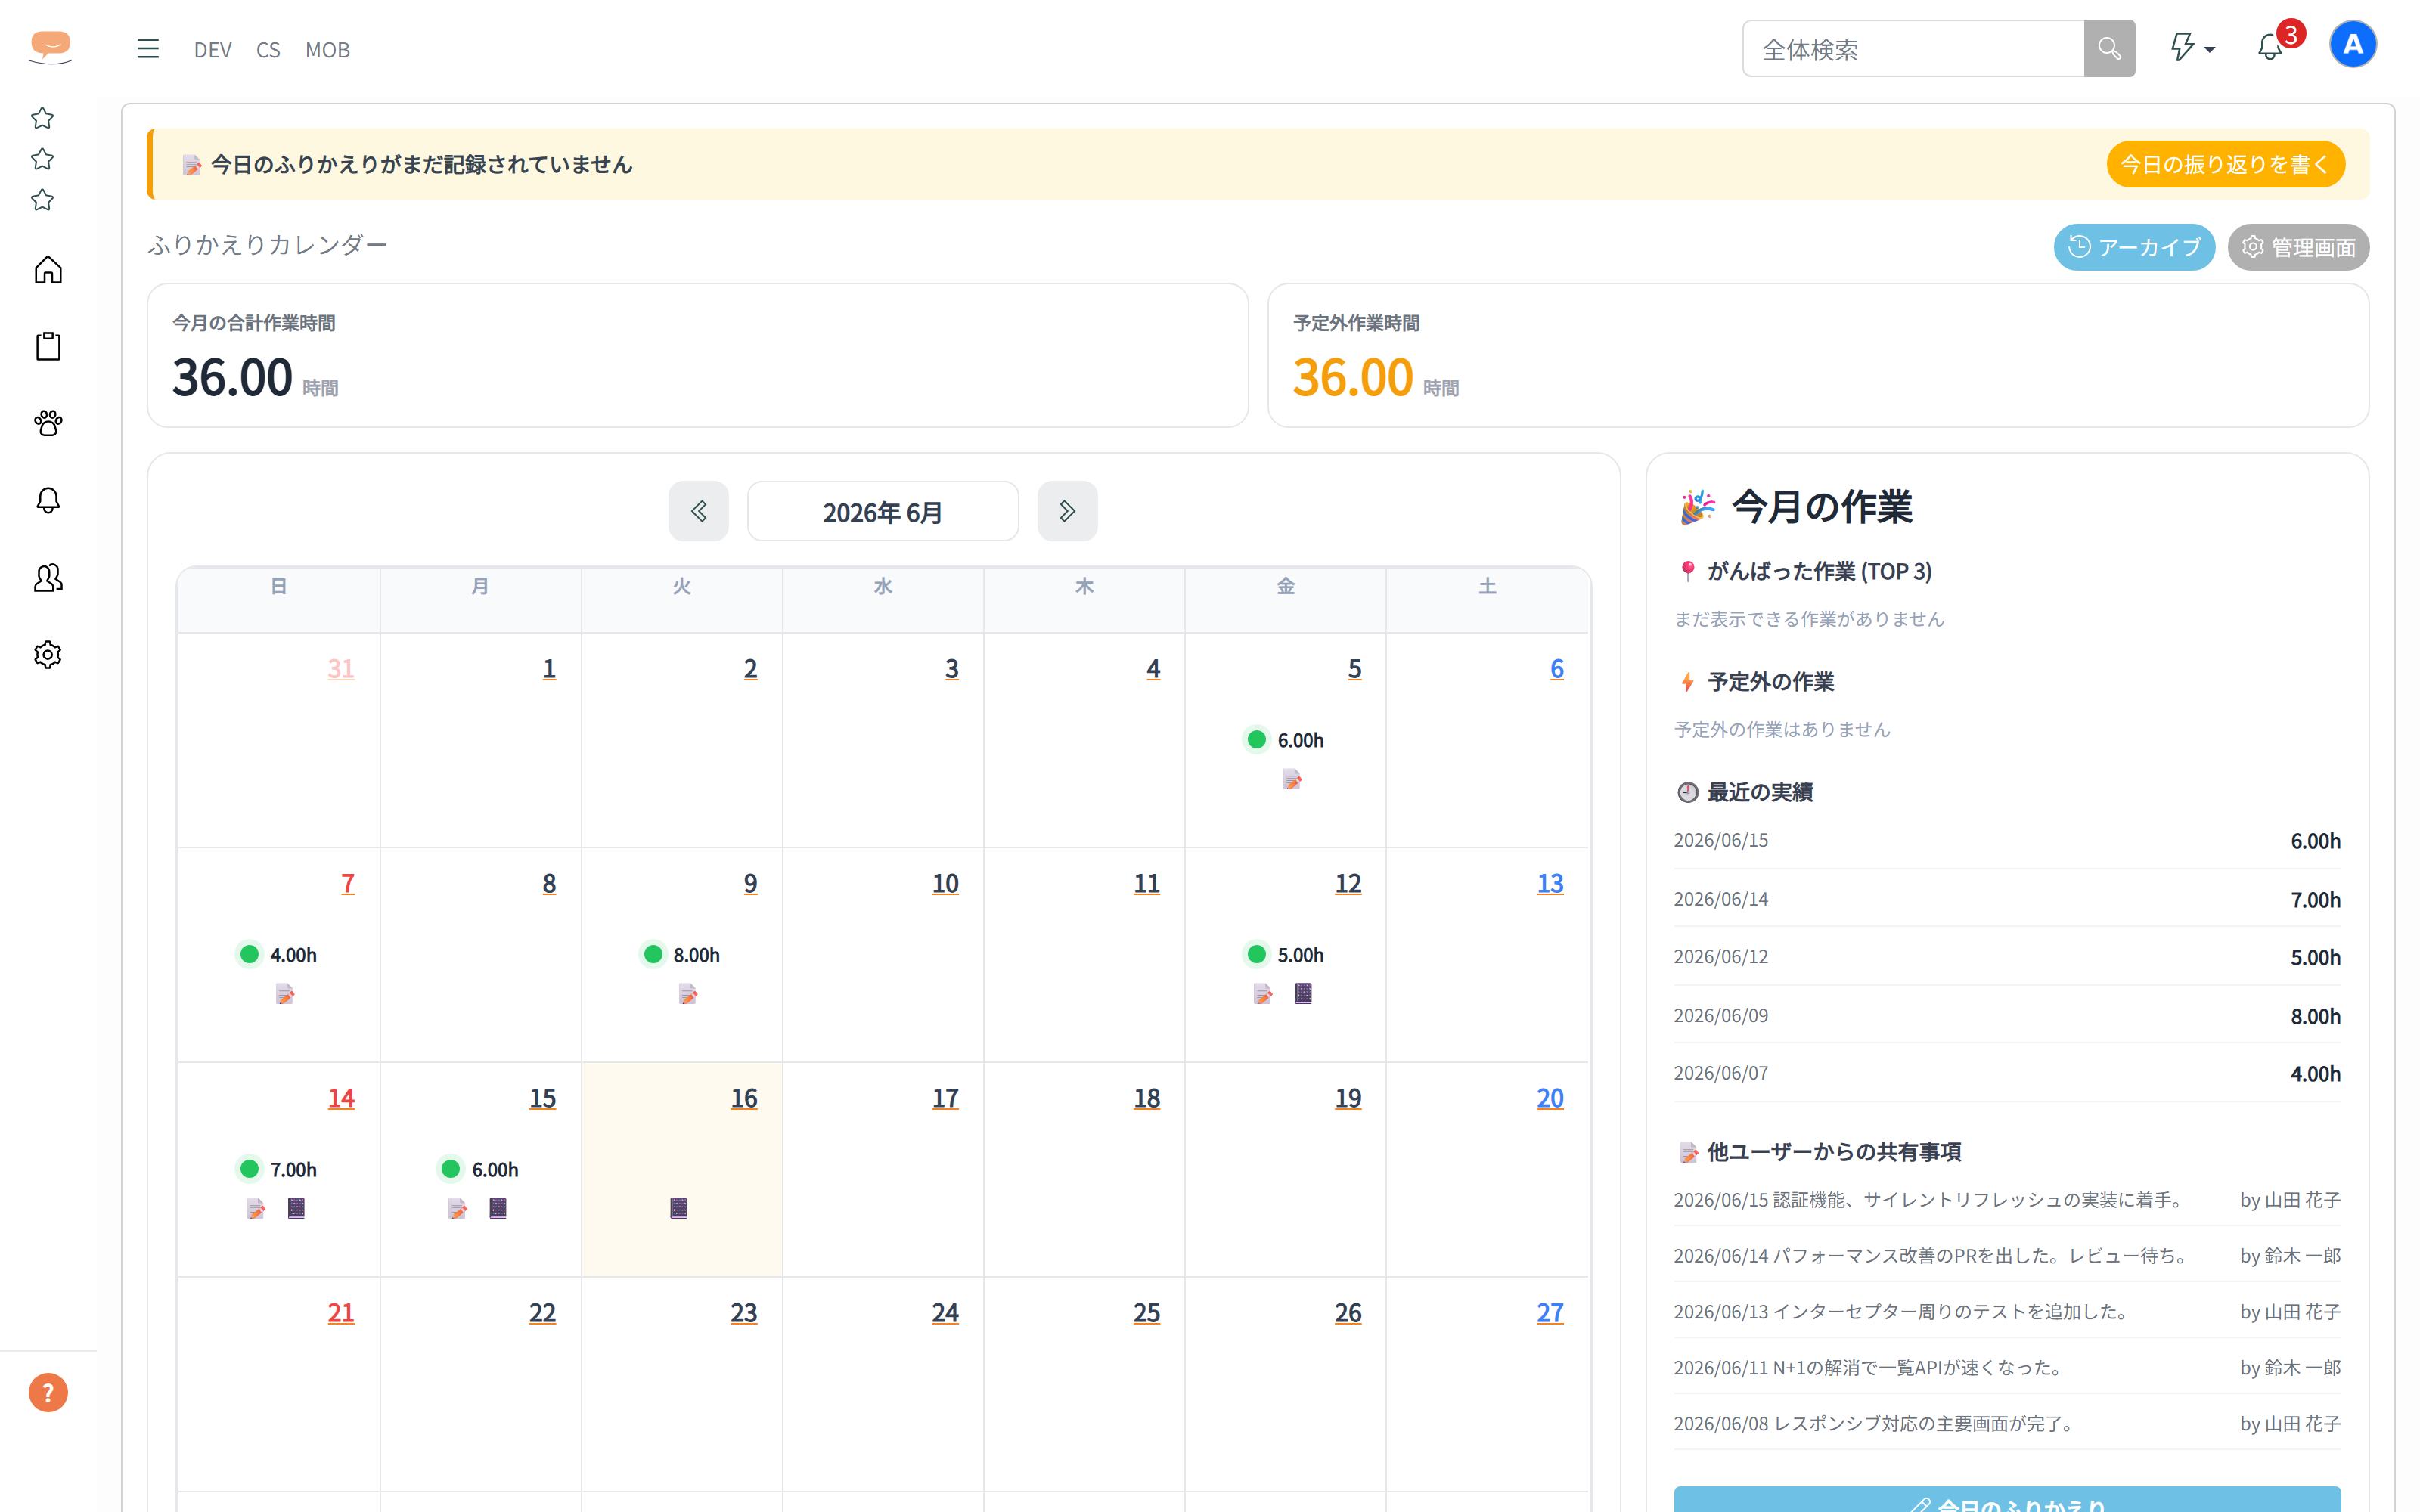This screenshot has width=2420, height=1512.
Task: Open the memo icon on June 12
Action: coord(1263,994)
